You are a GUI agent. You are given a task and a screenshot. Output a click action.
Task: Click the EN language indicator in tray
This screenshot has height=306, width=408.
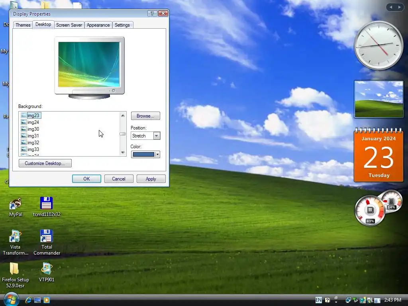[318, 300]
